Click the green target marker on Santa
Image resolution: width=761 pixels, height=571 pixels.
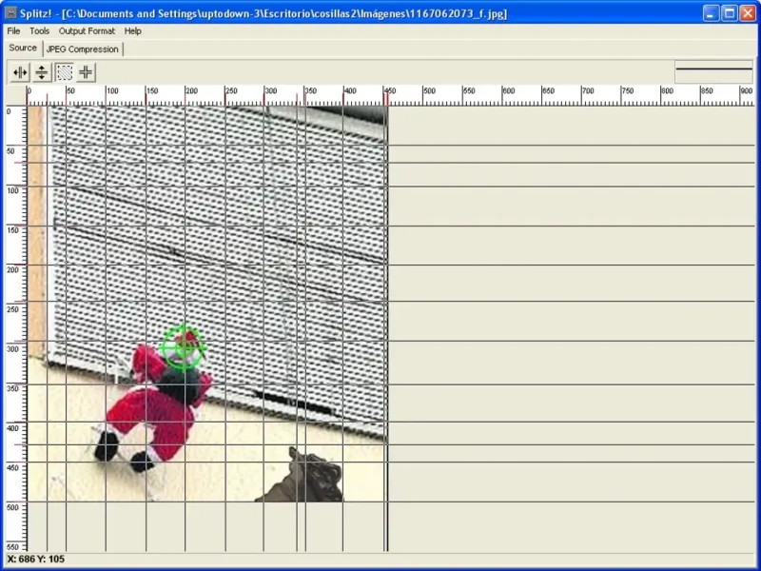tap(184, 347)
